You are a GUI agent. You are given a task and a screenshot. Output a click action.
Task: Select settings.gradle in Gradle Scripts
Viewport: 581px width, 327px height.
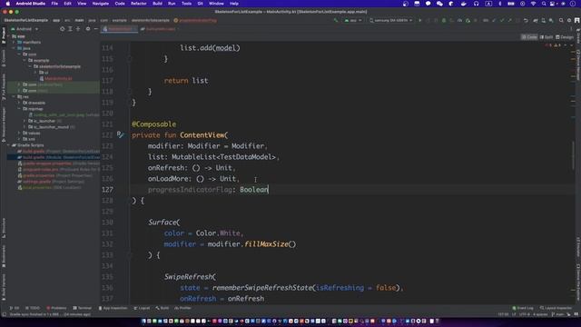tap(51, 182)
